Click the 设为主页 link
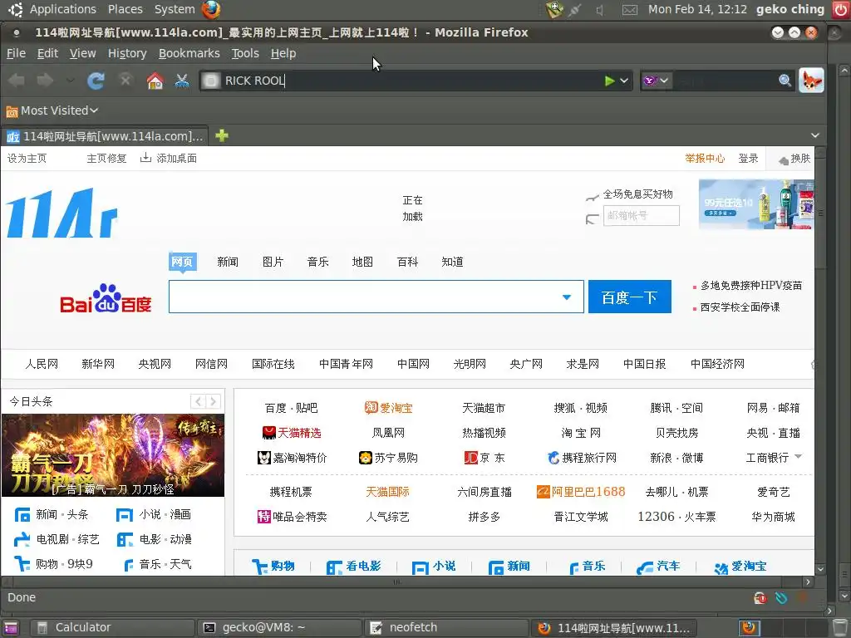Screen dimensions: 851x638 tap(27, 159)
